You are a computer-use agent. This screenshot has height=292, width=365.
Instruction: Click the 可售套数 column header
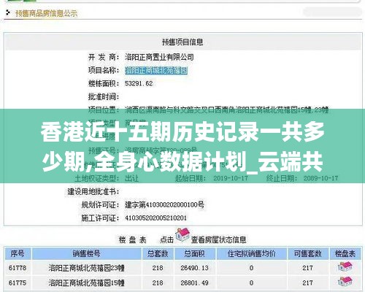pyautogui.click(x=307, y=253)
